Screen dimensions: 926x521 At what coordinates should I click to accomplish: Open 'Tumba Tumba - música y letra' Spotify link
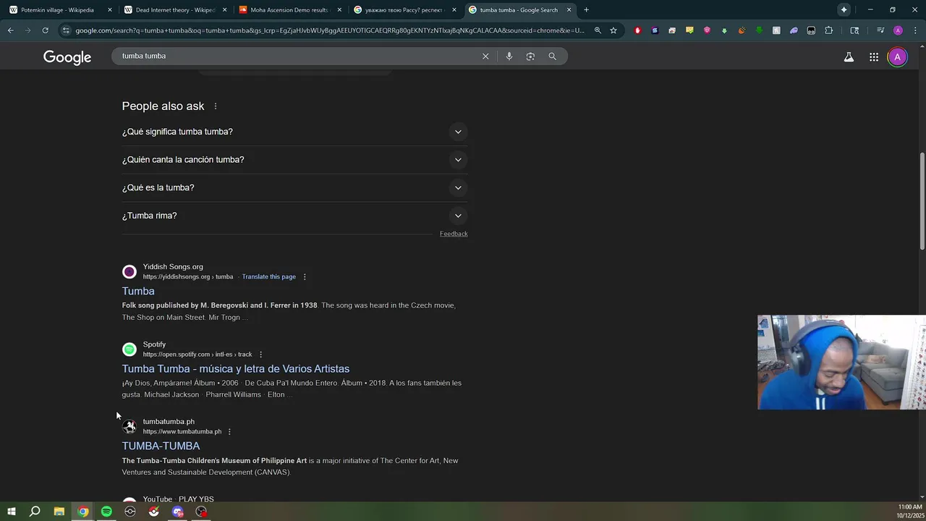235,369
